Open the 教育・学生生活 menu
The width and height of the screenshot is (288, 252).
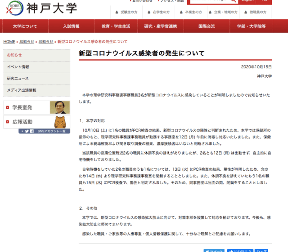coord(116,26)
